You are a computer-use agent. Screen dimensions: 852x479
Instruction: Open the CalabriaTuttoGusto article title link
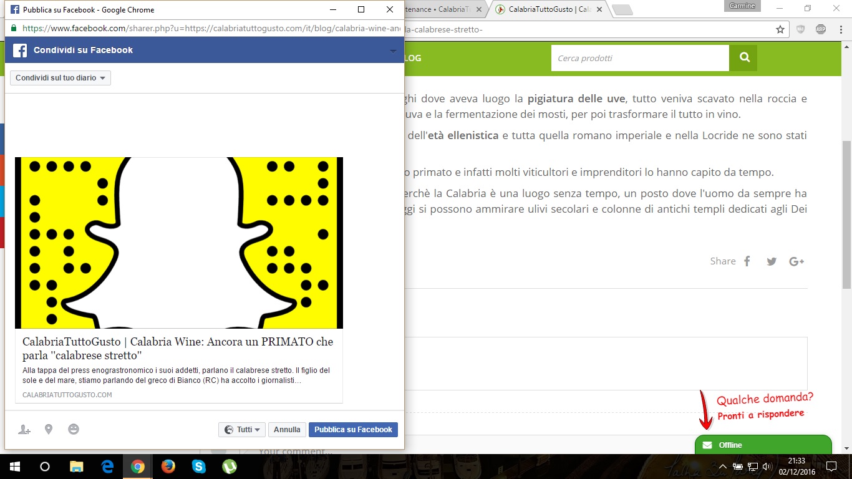(178, 349)
